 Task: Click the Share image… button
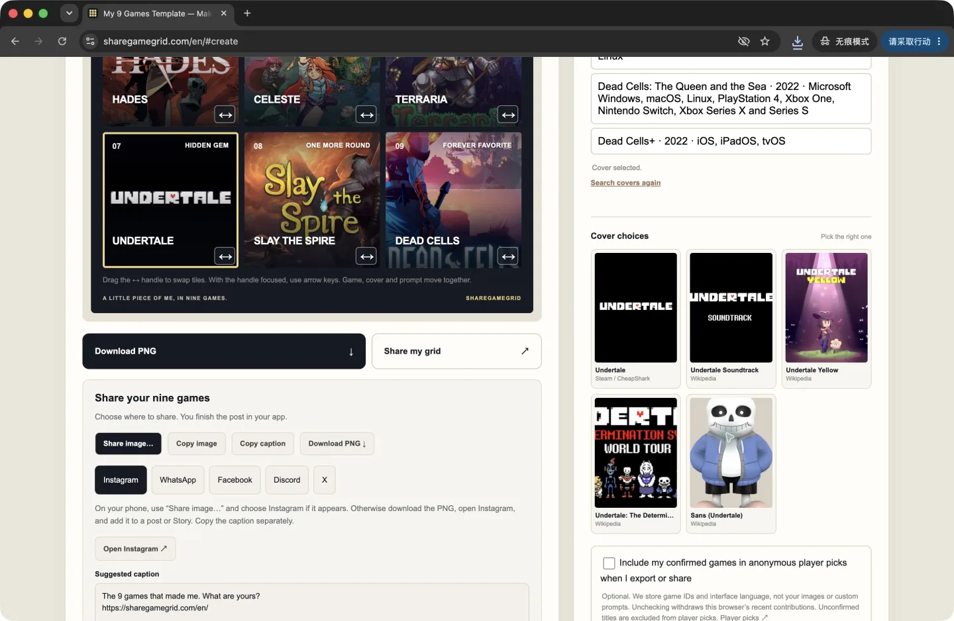(x=128, y=444)
